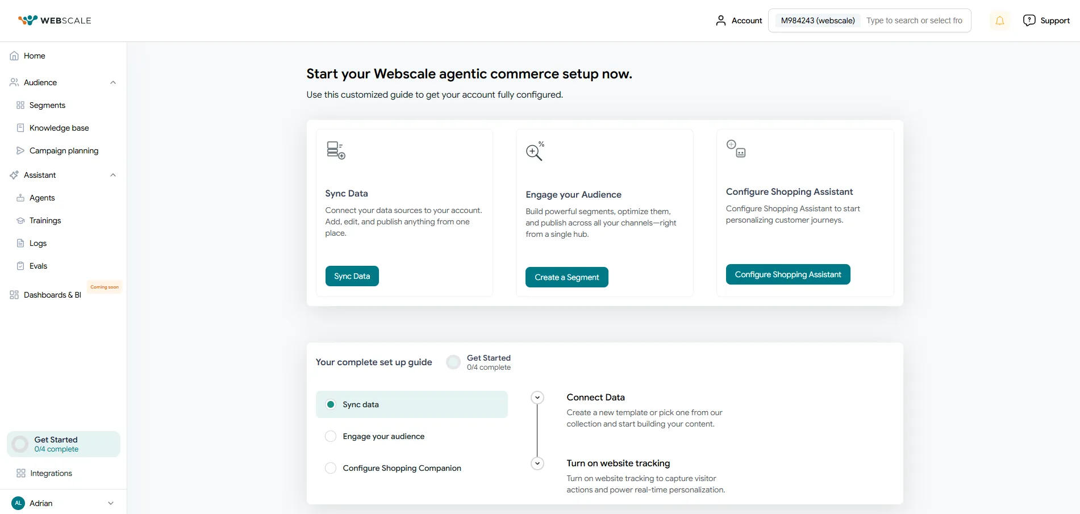1080x514 pixels.
Task: Click the Evals clipboard icon
Action: click(x=20, y=266)
